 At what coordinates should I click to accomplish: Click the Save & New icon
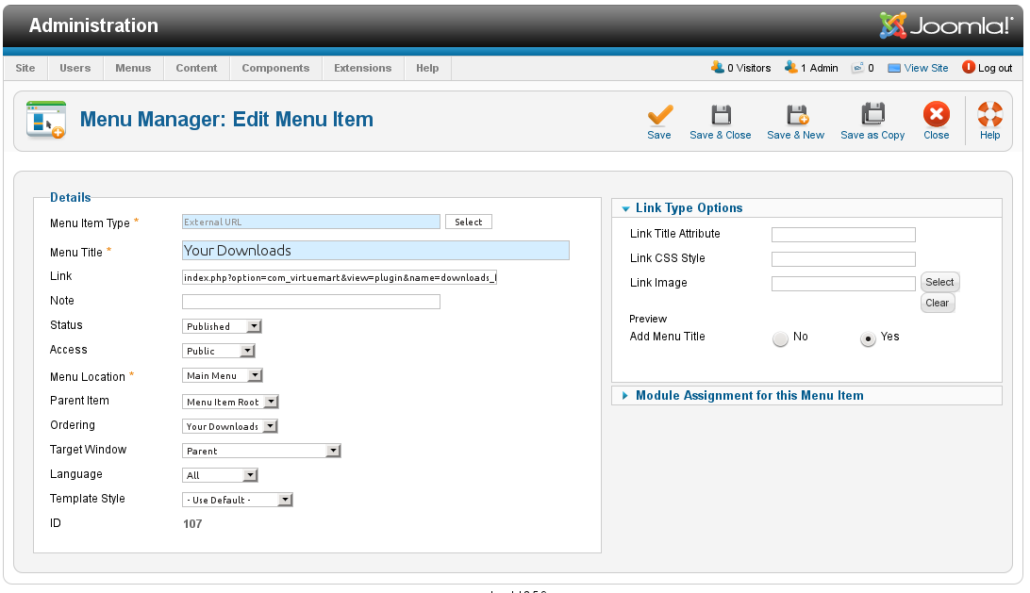[796, 115]
